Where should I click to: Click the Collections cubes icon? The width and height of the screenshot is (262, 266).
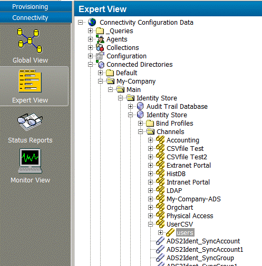click(x=100, y=47)
